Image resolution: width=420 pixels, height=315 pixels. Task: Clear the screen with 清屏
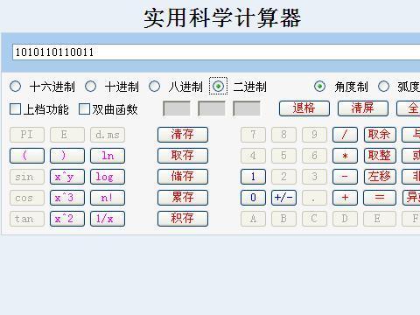click(363, 108)
